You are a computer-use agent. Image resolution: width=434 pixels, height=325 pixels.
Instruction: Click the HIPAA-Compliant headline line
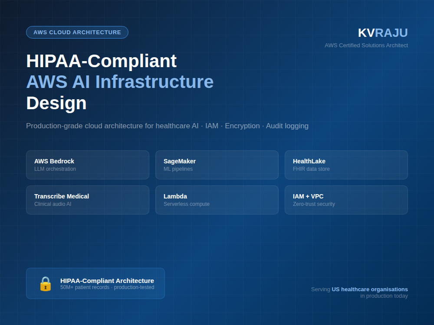point(101,61)
